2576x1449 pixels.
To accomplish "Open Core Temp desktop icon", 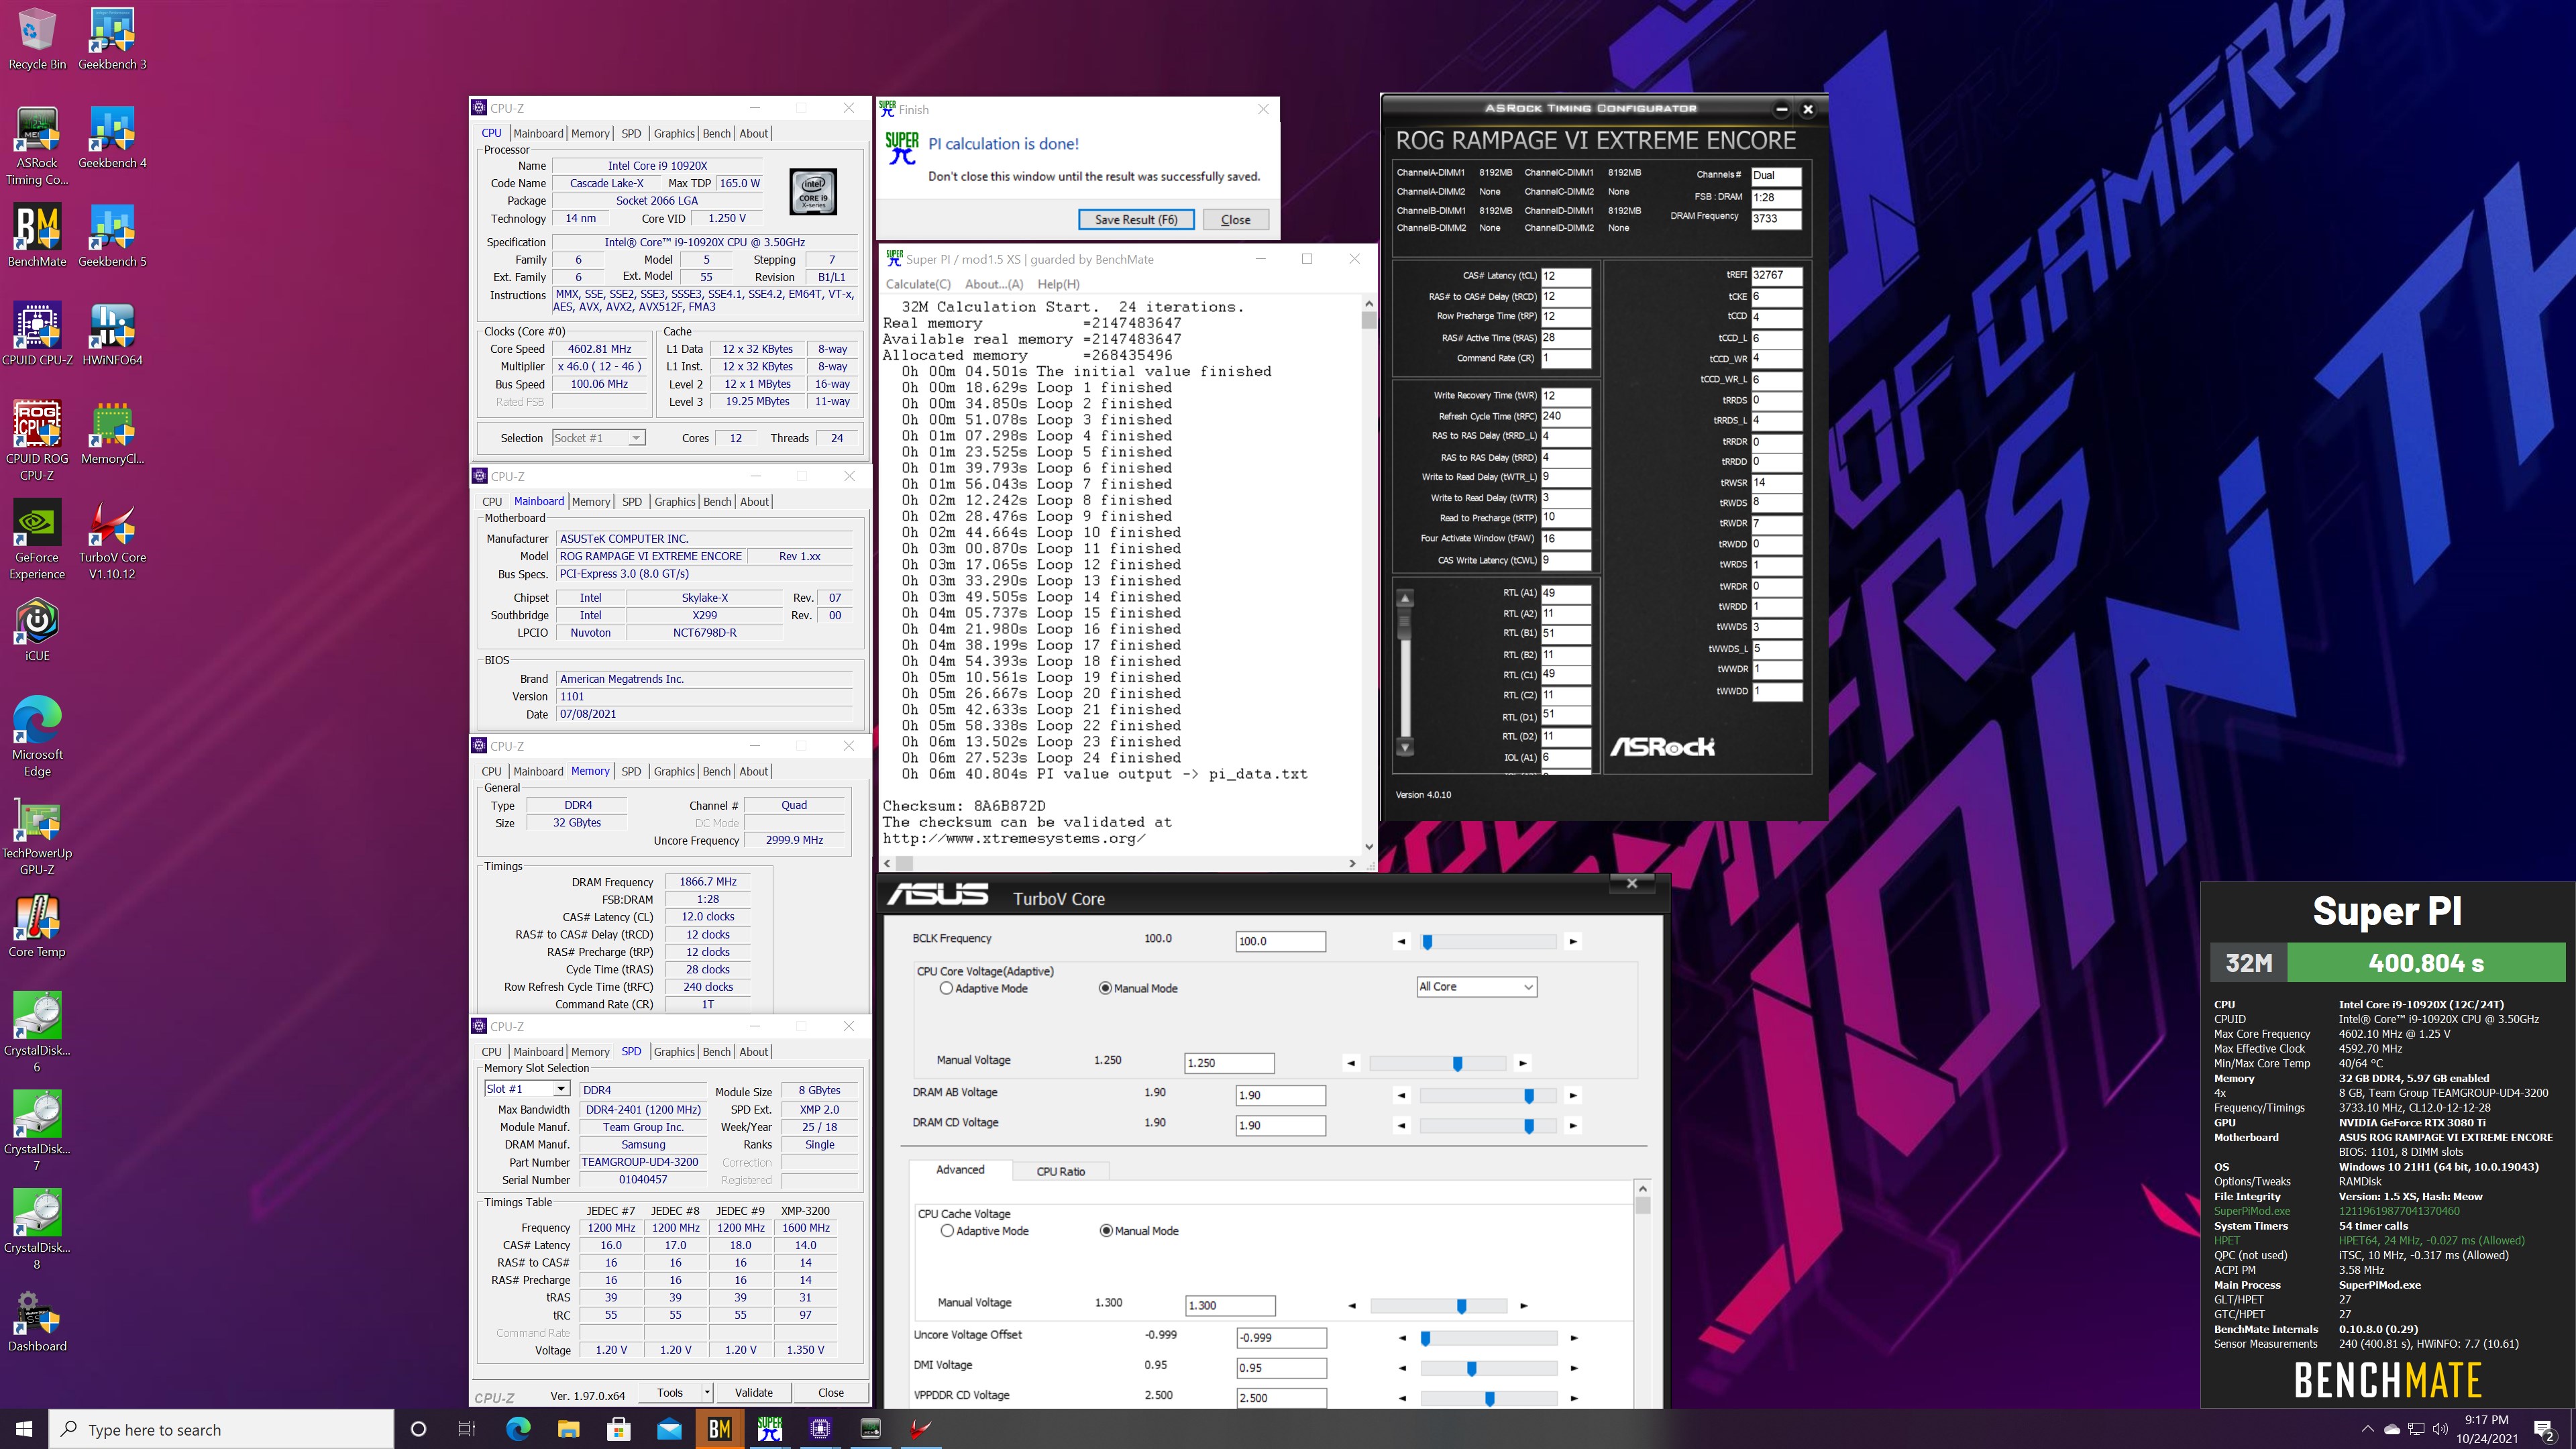I will click(x=37, y=926).
